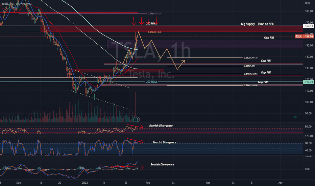Select the 117.79 price line label
The height and width of the screenshot is (186, 315).
click(x=309, y=82)
